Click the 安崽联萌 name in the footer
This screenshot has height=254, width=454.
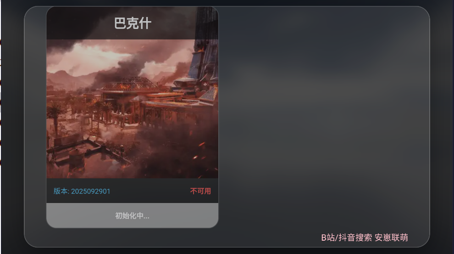(391, 237)
